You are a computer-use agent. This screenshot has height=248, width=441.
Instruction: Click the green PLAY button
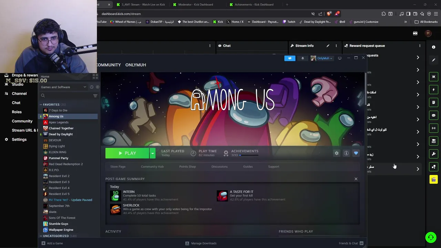[127, 153]
